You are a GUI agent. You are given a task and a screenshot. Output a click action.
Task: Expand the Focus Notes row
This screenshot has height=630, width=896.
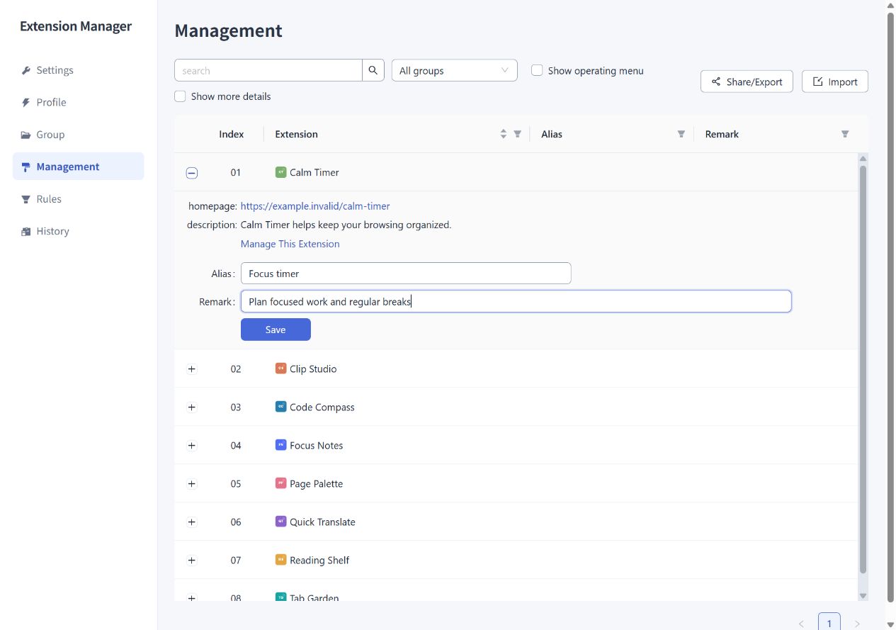(191, 445)
